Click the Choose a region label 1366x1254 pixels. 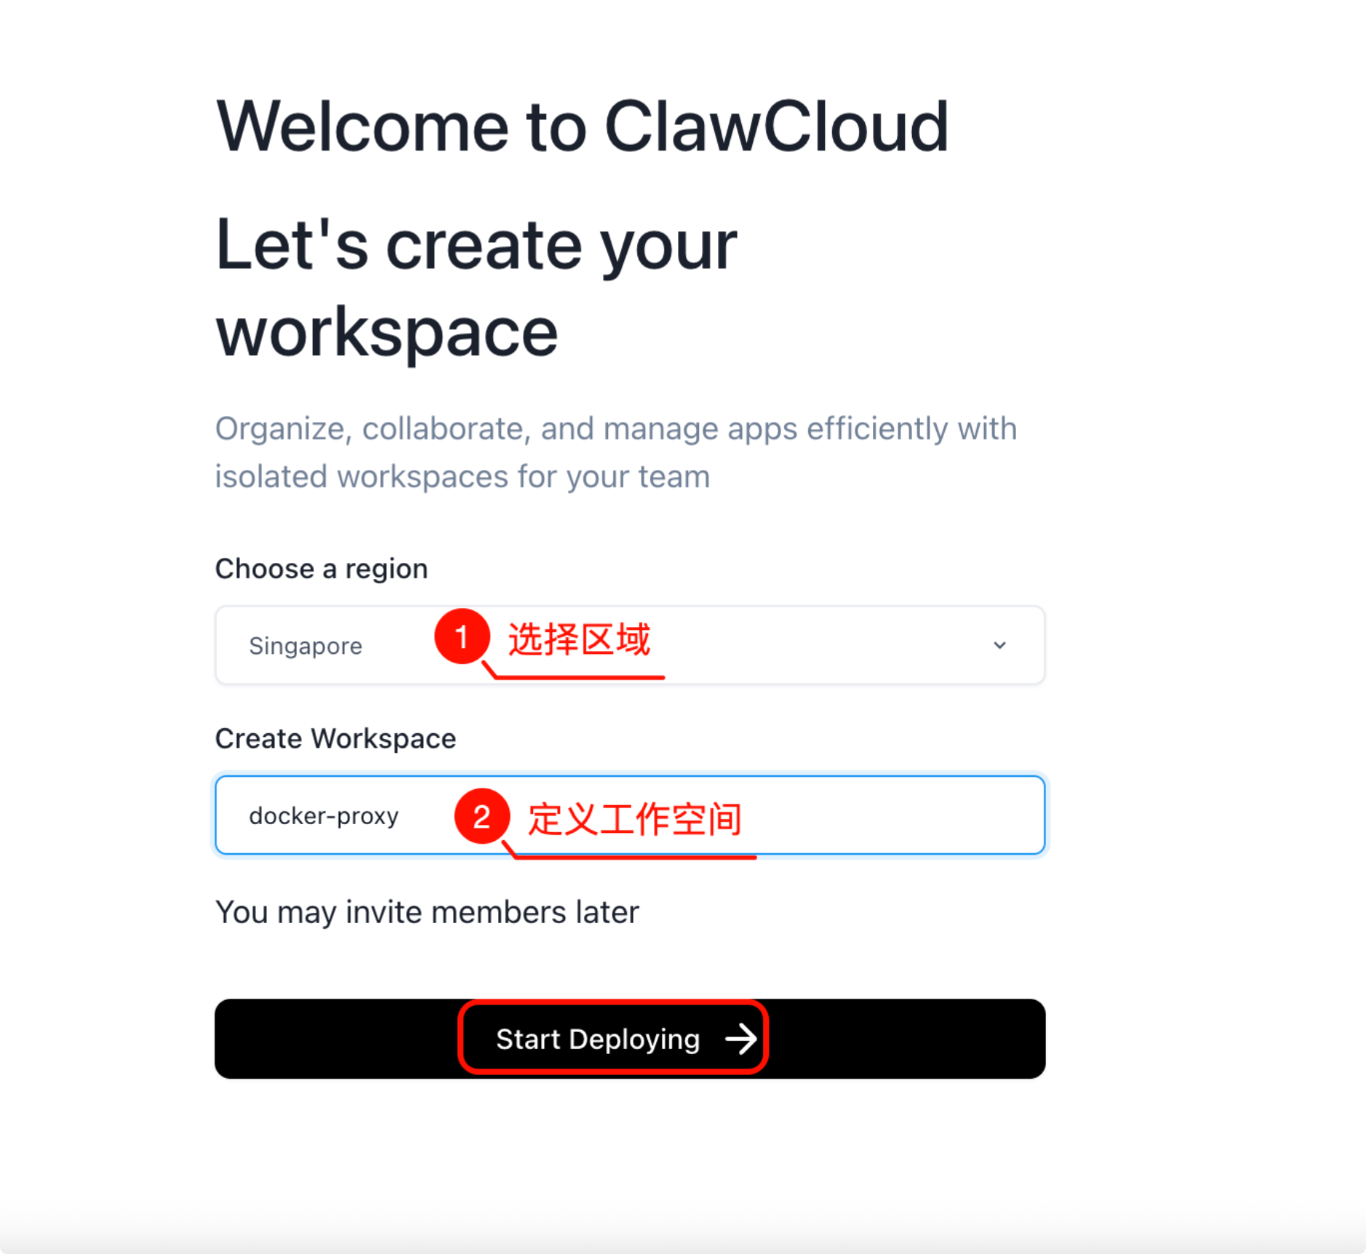(x=321, y=569)
